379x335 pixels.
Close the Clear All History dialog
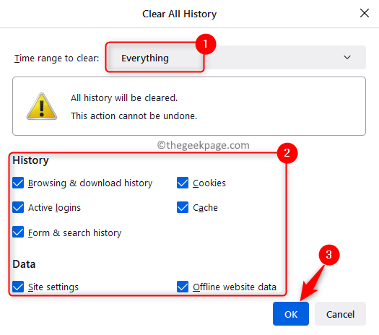(365, 13)
